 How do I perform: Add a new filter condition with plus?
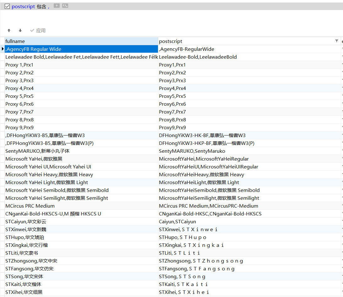(57, 6)
